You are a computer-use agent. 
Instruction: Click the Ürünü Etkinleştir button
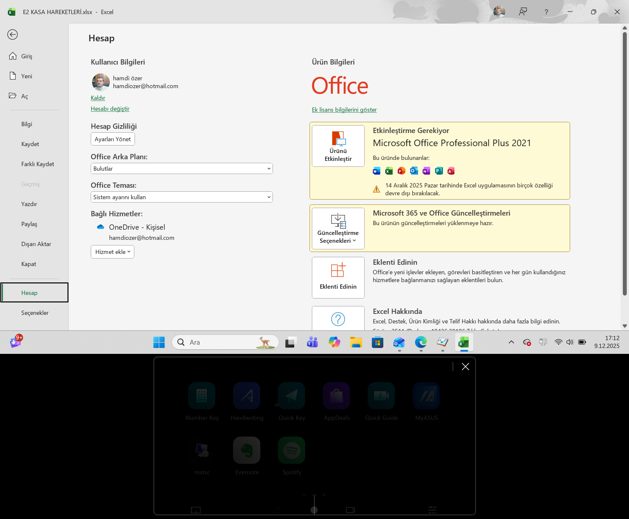[x=338, y=146]
